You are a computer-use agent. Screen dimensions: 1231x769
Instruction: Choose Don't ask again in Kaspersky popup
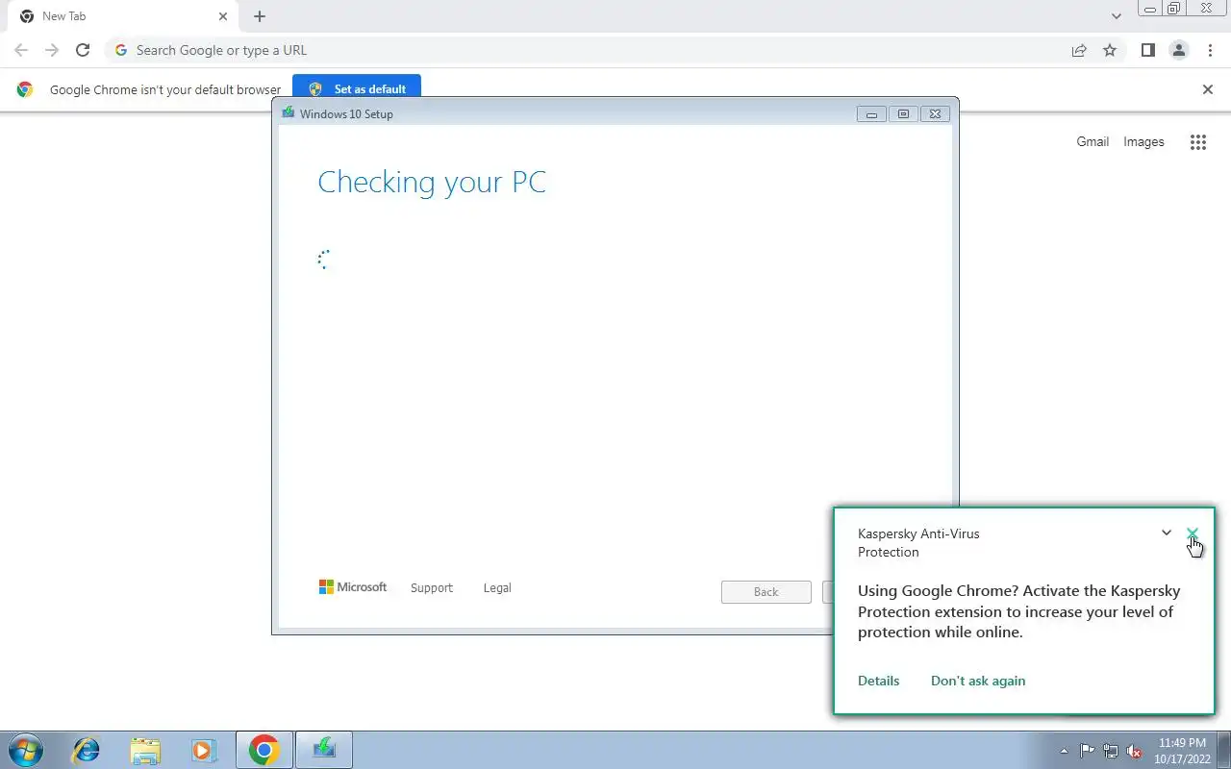coord(978,681)
